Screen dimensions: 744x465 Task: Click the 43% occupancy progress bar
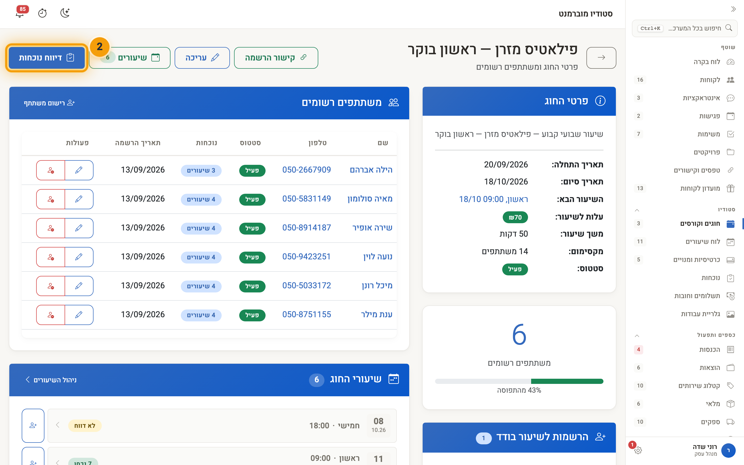[519, 381]
